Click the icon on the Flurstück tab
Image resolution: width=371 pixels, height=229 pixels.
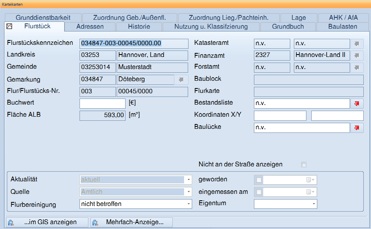(x=10, y=27)
